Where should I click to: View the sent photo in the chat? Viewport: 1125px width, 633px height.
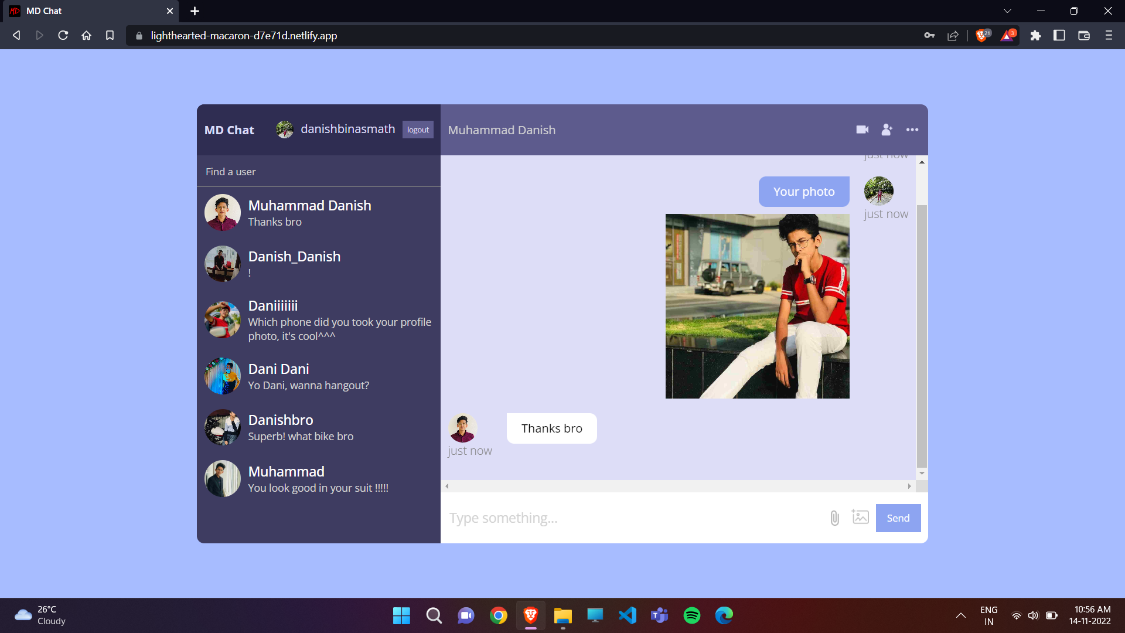[x=757, y=305]
